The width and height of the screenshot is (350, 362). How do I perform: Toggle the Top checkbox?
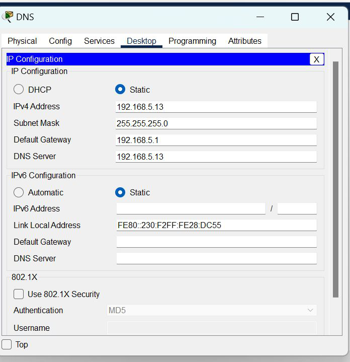click(7, 344)
